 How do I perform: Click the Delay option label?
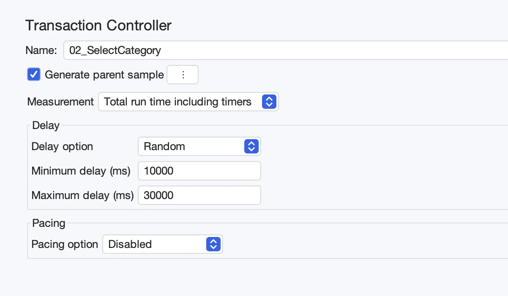click(62, 146)
